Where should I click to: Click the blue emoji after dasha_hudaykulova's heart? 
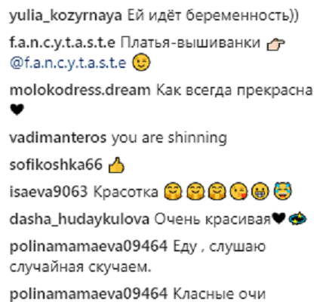(x=297, y=218)
